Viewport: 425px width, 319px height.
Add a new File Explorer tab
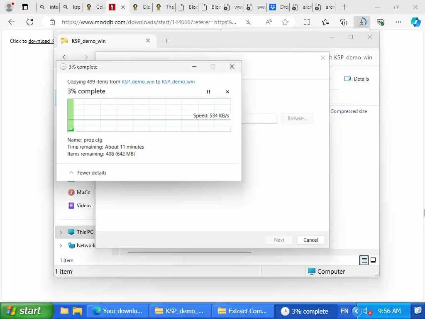click(x=166, y=41)
